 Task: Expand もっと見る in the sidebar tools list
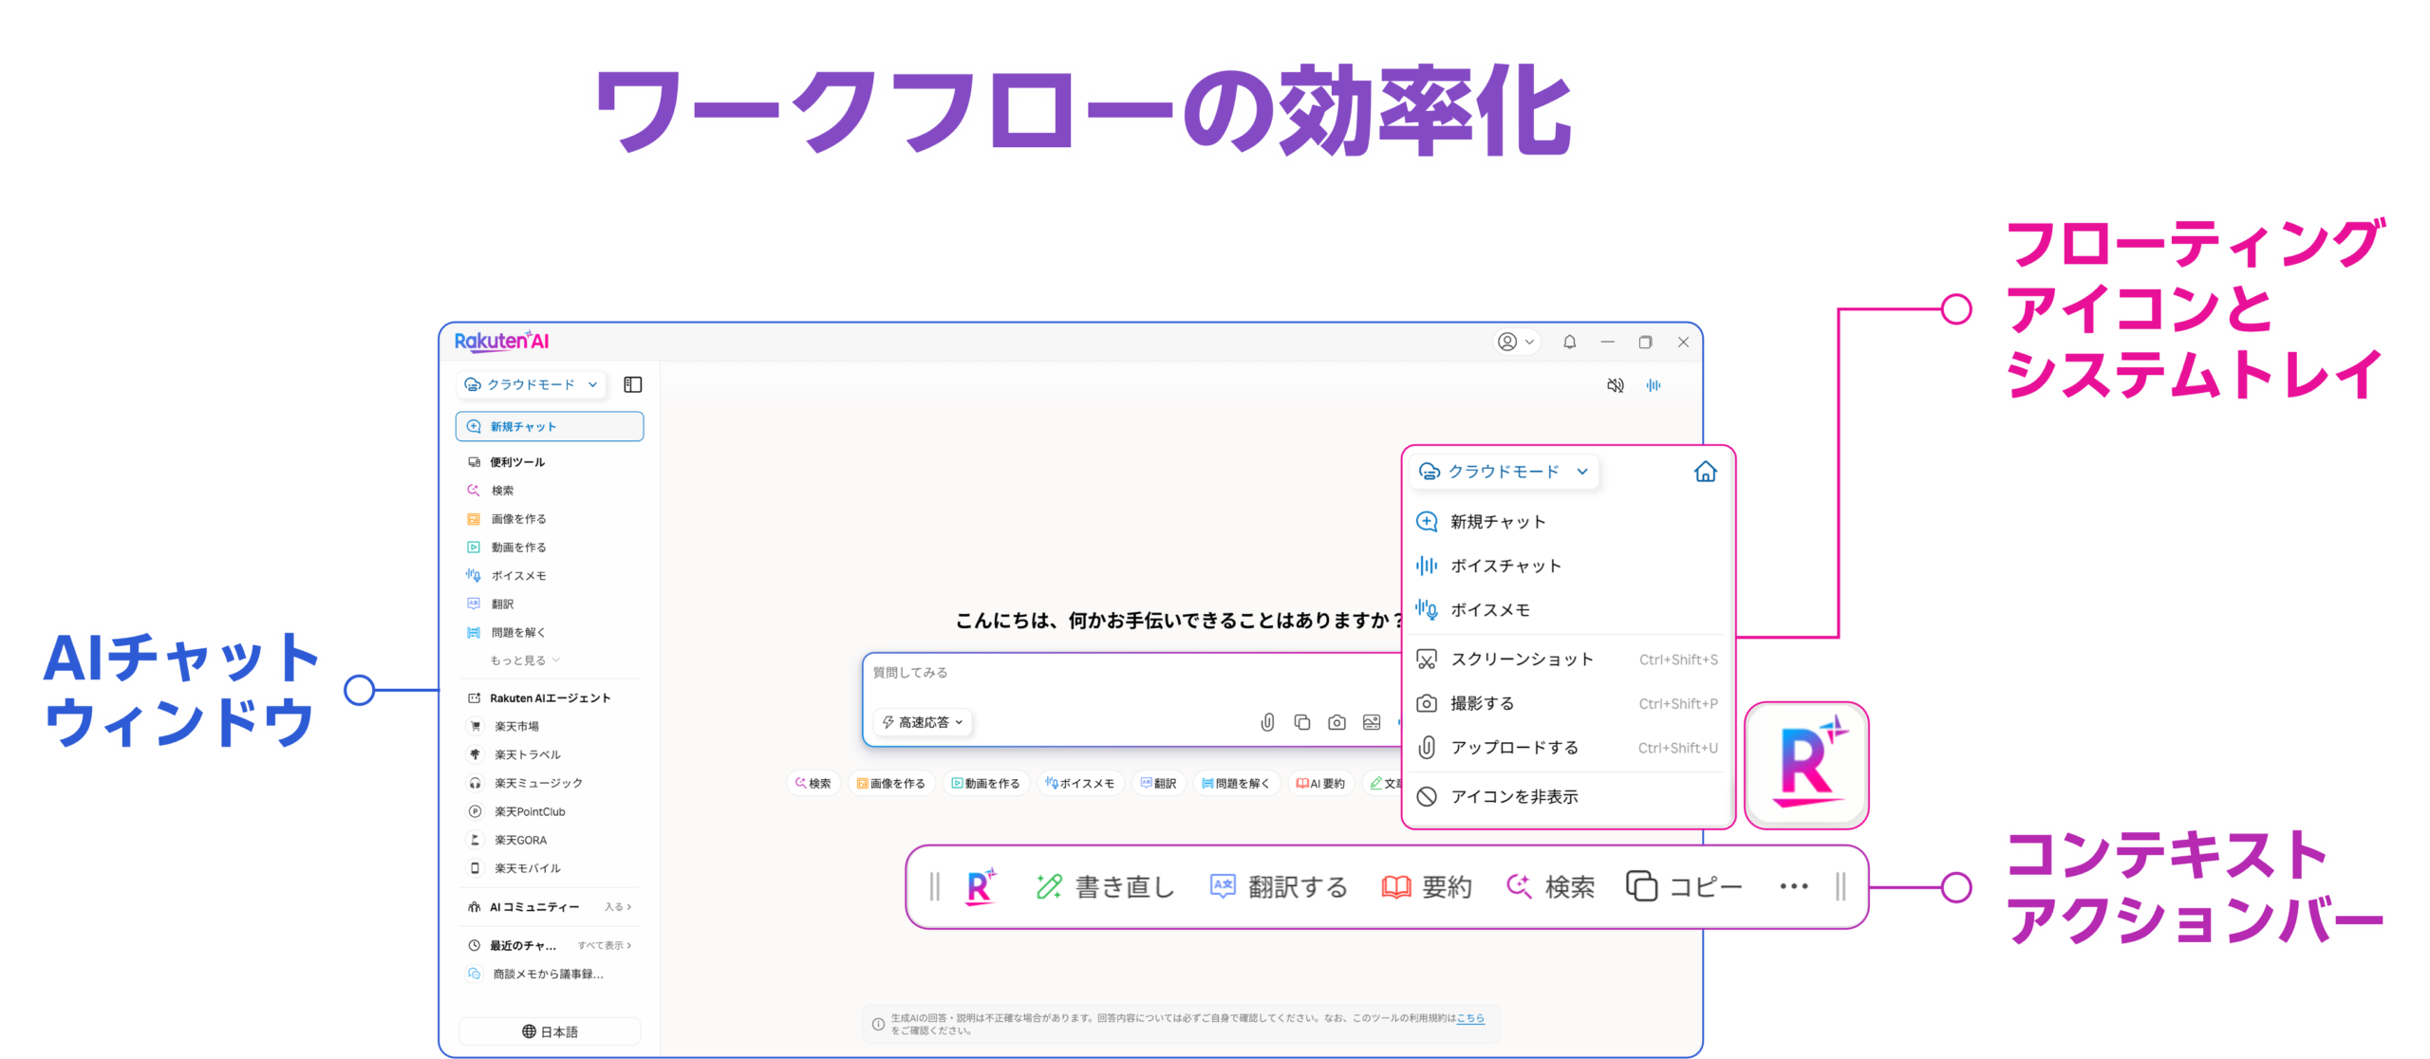point(525,660)
